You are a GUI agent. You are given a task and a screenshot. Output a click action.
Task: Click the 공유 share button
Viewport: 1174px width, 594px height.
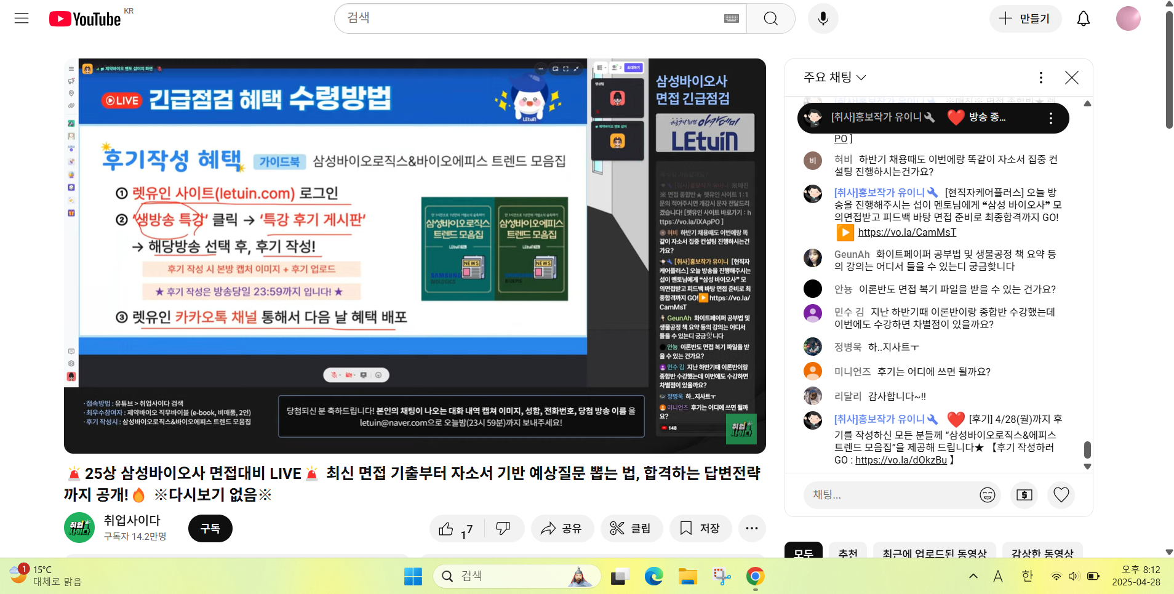click(562, 529)
